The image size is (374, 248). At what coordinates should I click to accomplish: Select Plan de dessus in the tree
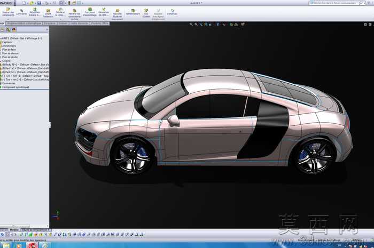click(10, 53)
